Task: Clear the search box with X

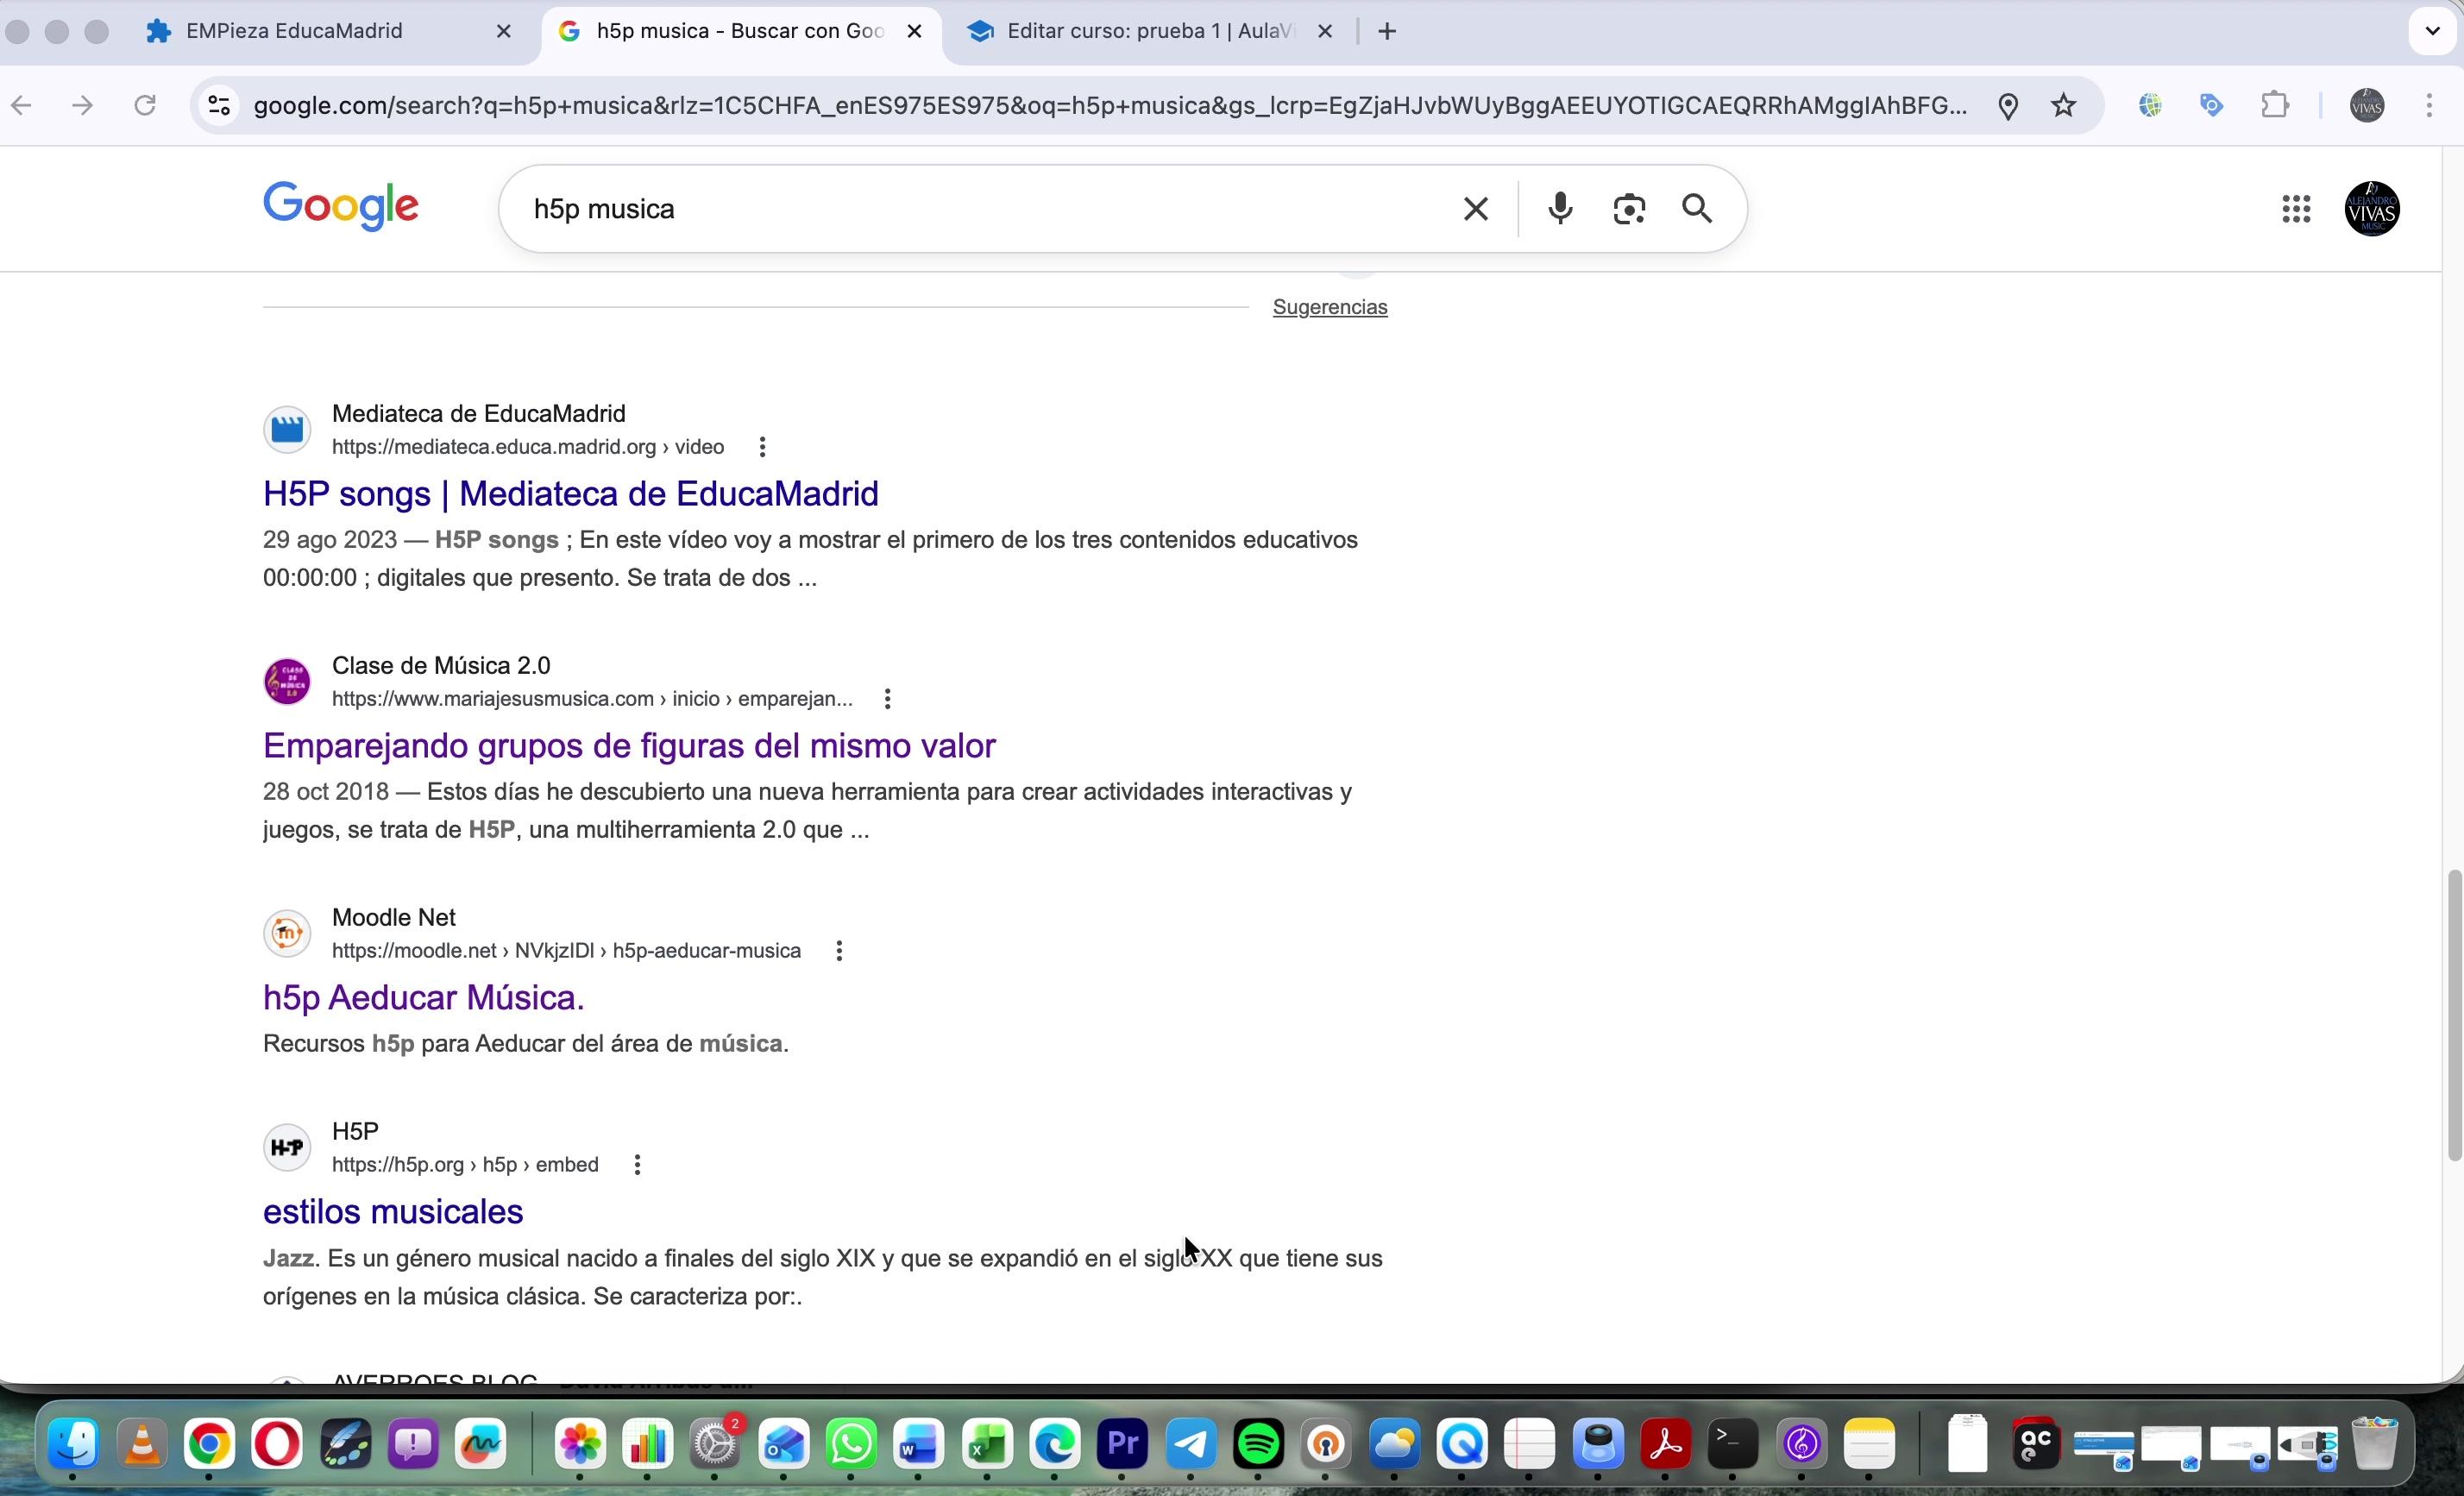Action: point(1475,209)
